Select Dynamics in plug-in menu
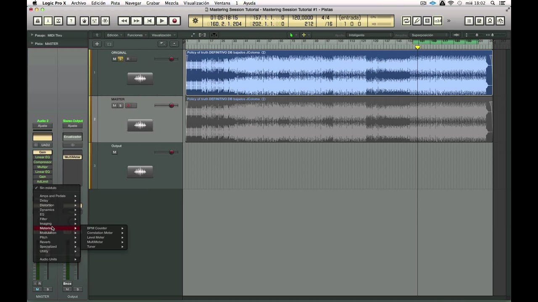538x302 pixels. 57,210
